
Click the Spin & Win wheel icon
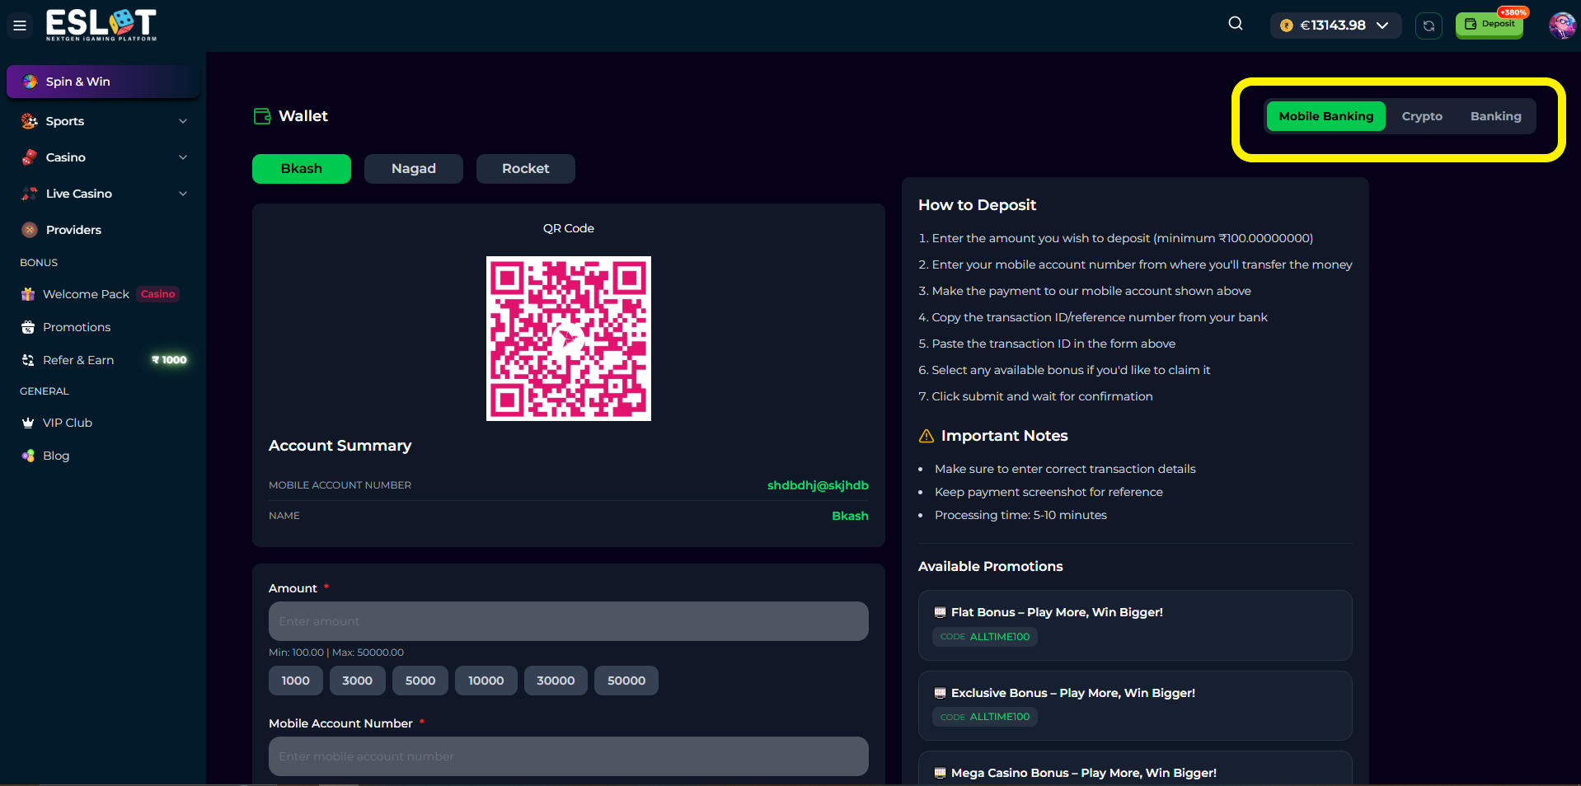click(x=30, y=82)
